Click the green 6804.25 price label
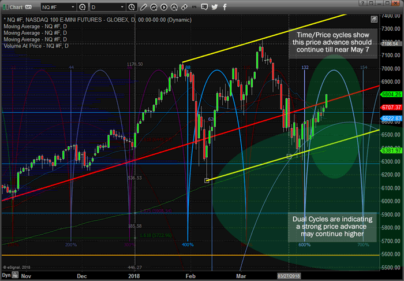 [x=392, y=94]
